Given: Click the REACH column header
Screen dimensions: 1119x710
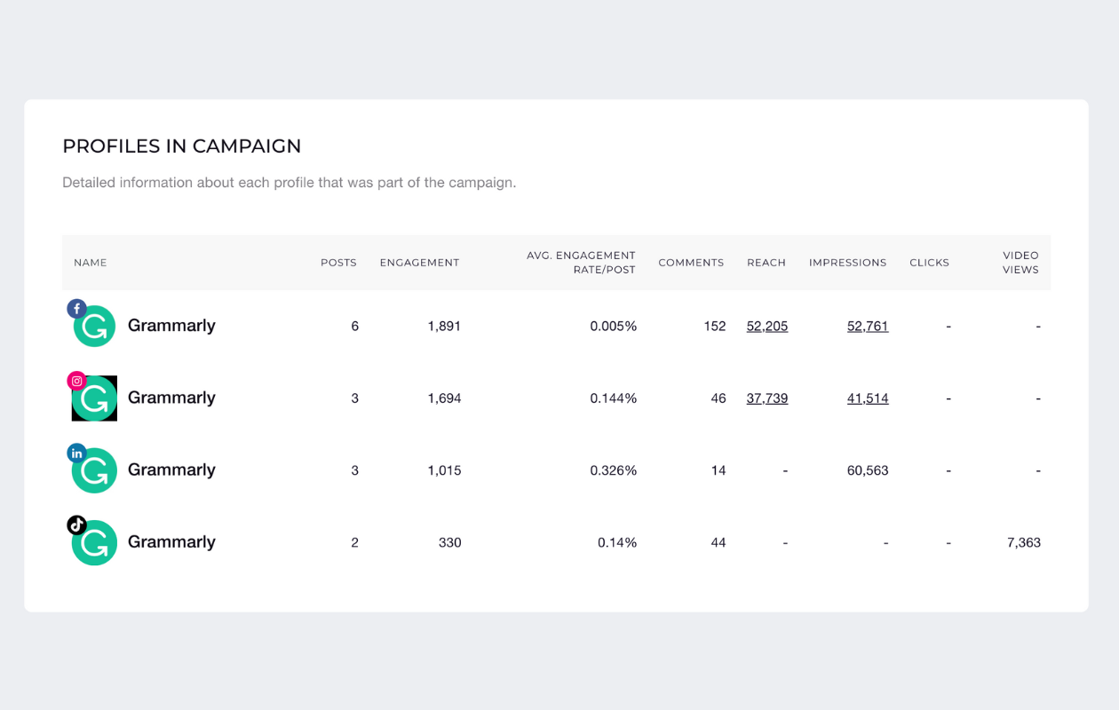Looking at the screenshot, I should coord(766,263).
